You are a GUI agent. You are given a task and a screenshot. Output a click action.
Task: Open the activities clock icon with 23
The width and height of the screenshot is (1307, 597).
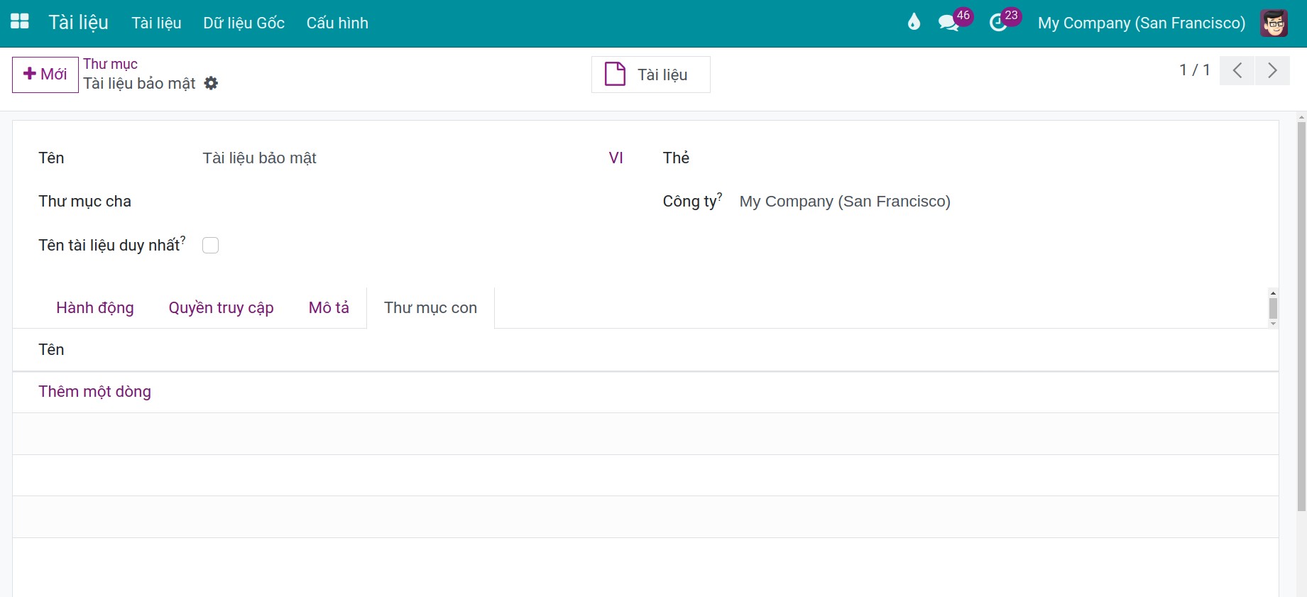click(x=998, y=23)
